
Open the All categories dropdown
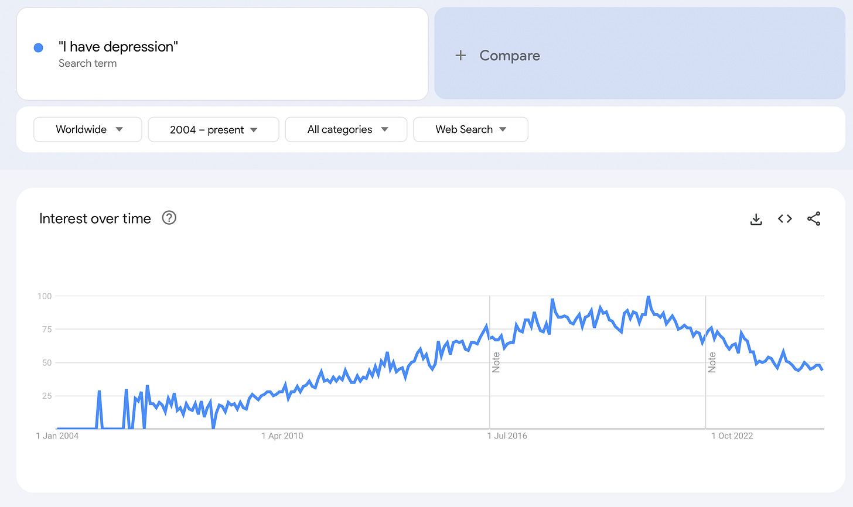point(346,129)
